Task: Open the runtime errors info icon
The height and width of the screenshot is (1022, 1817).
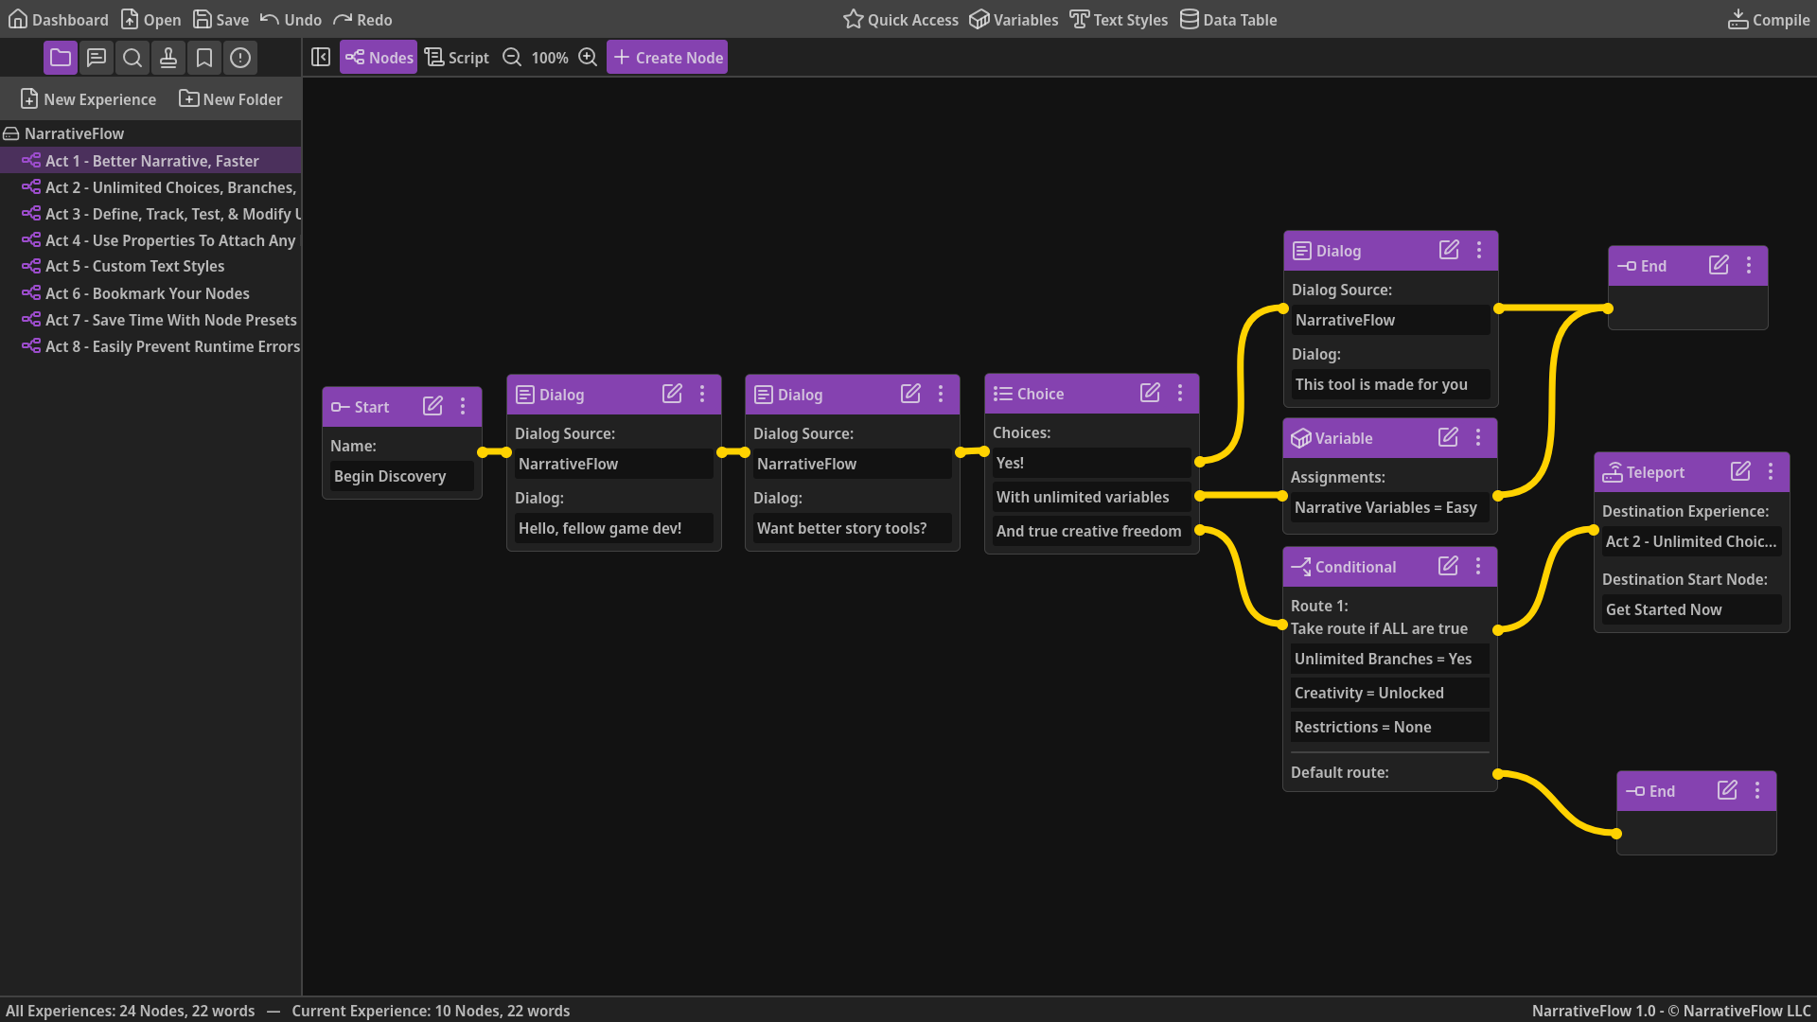Action: click(239, 58)
